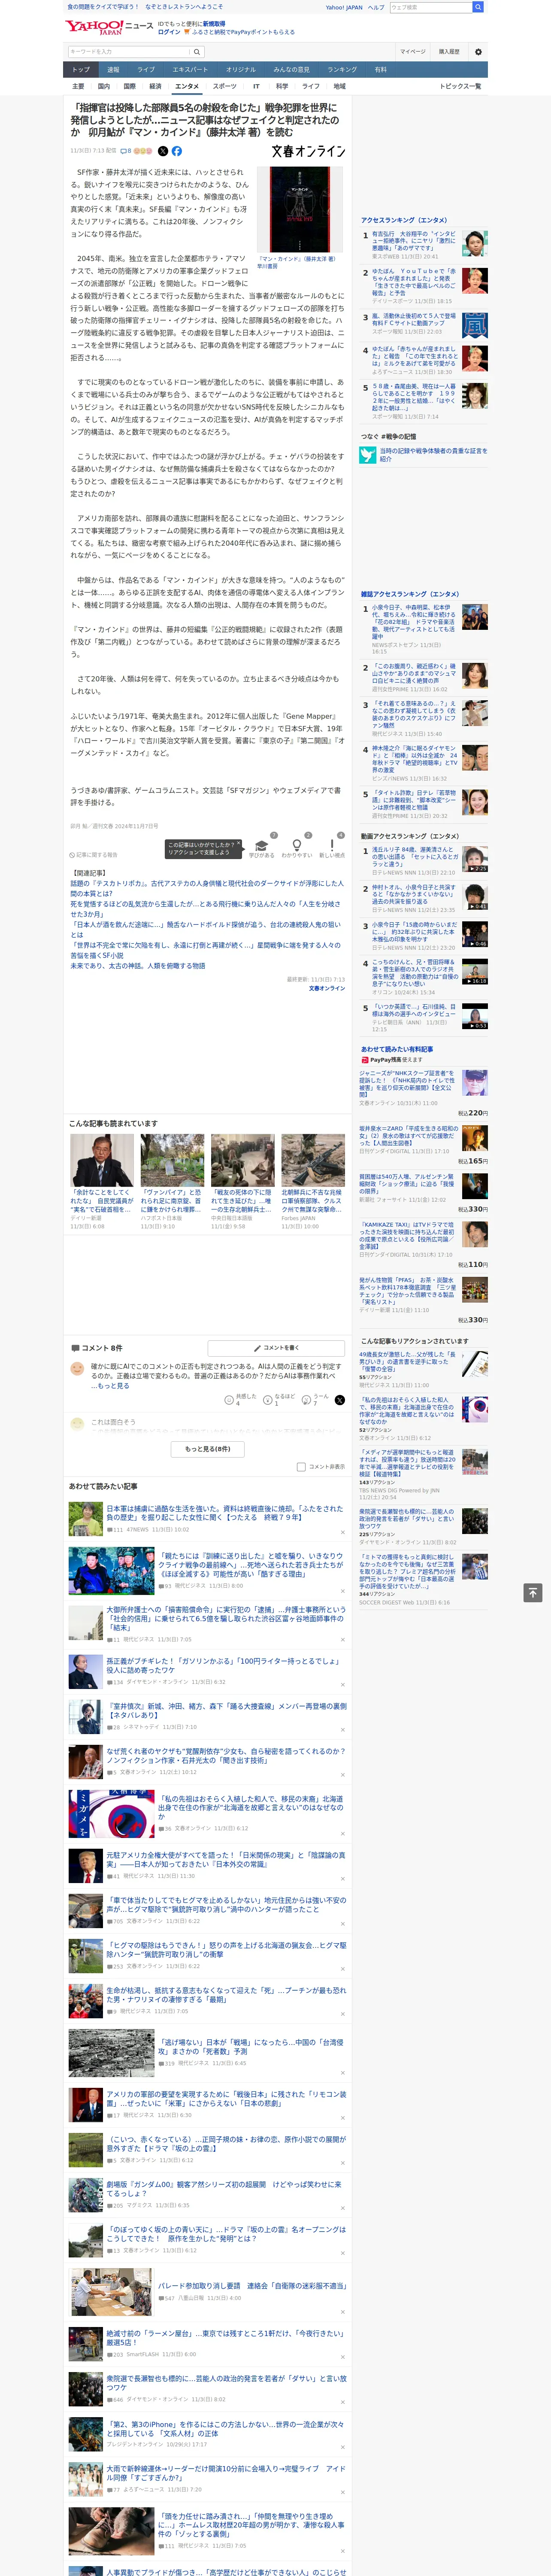Screen dimensions: 551x2576
Task: Click the ウェブ検索 input field
Action: pos(430,7)
